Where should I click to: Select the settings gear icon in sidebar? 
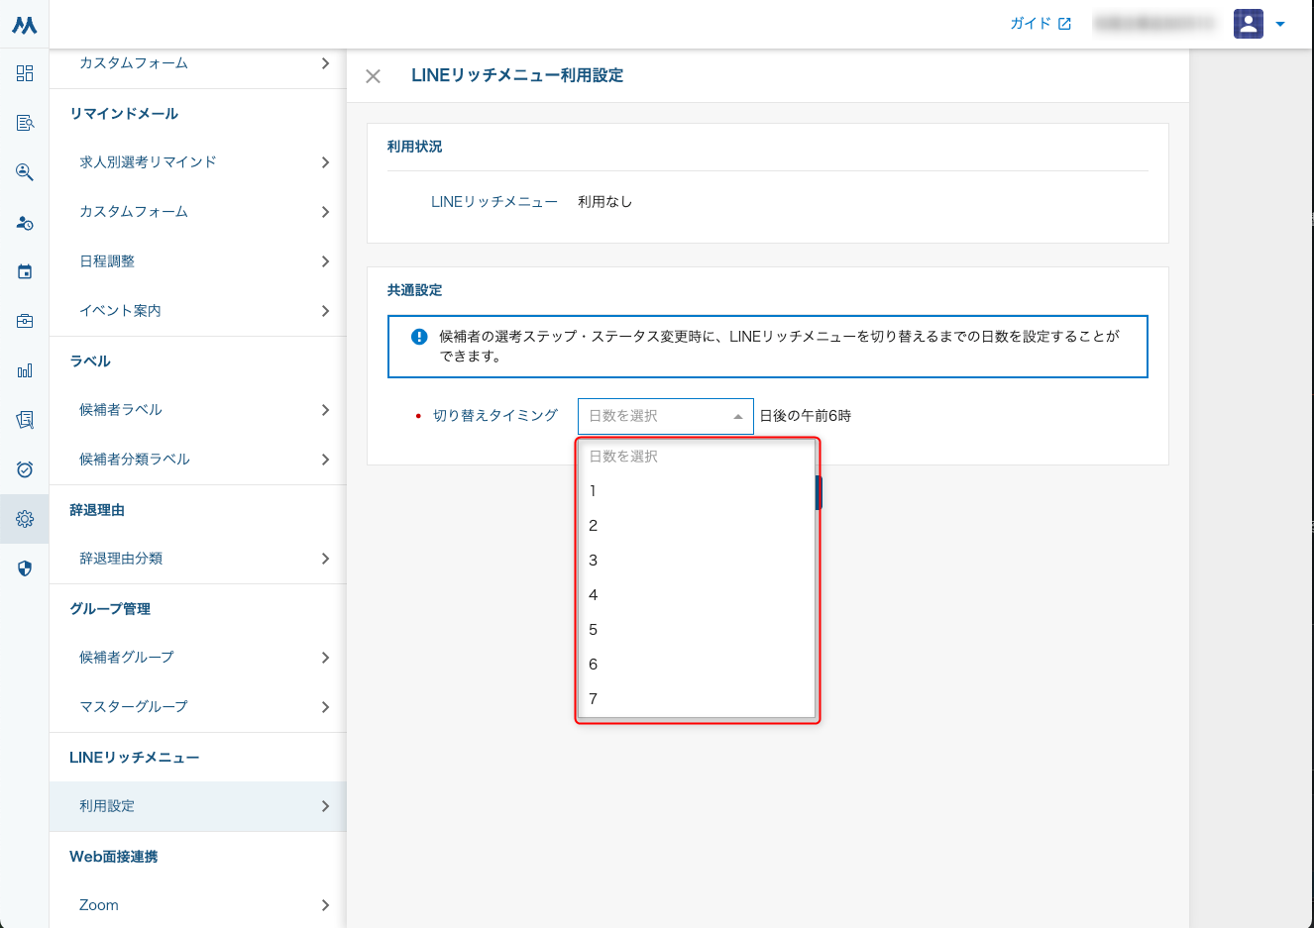(25, 519)
